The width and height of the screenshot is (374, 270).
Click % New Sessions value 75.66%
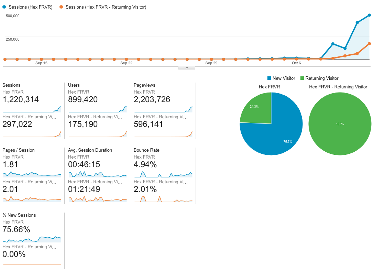(x=16, y=229)
